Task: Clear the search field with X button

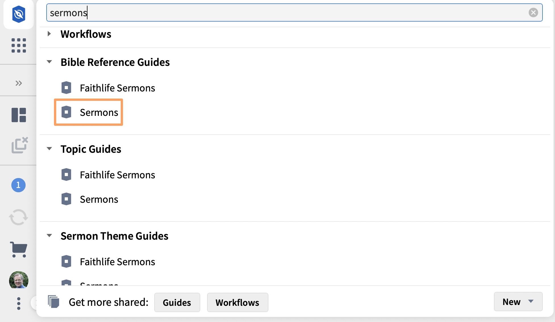Action: pyautogui.click(x=533, y=12)
